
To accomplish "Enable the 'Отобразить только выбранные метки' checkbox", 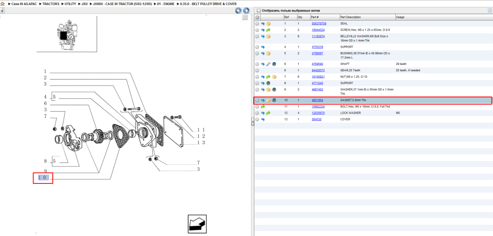I will point(258,10).
